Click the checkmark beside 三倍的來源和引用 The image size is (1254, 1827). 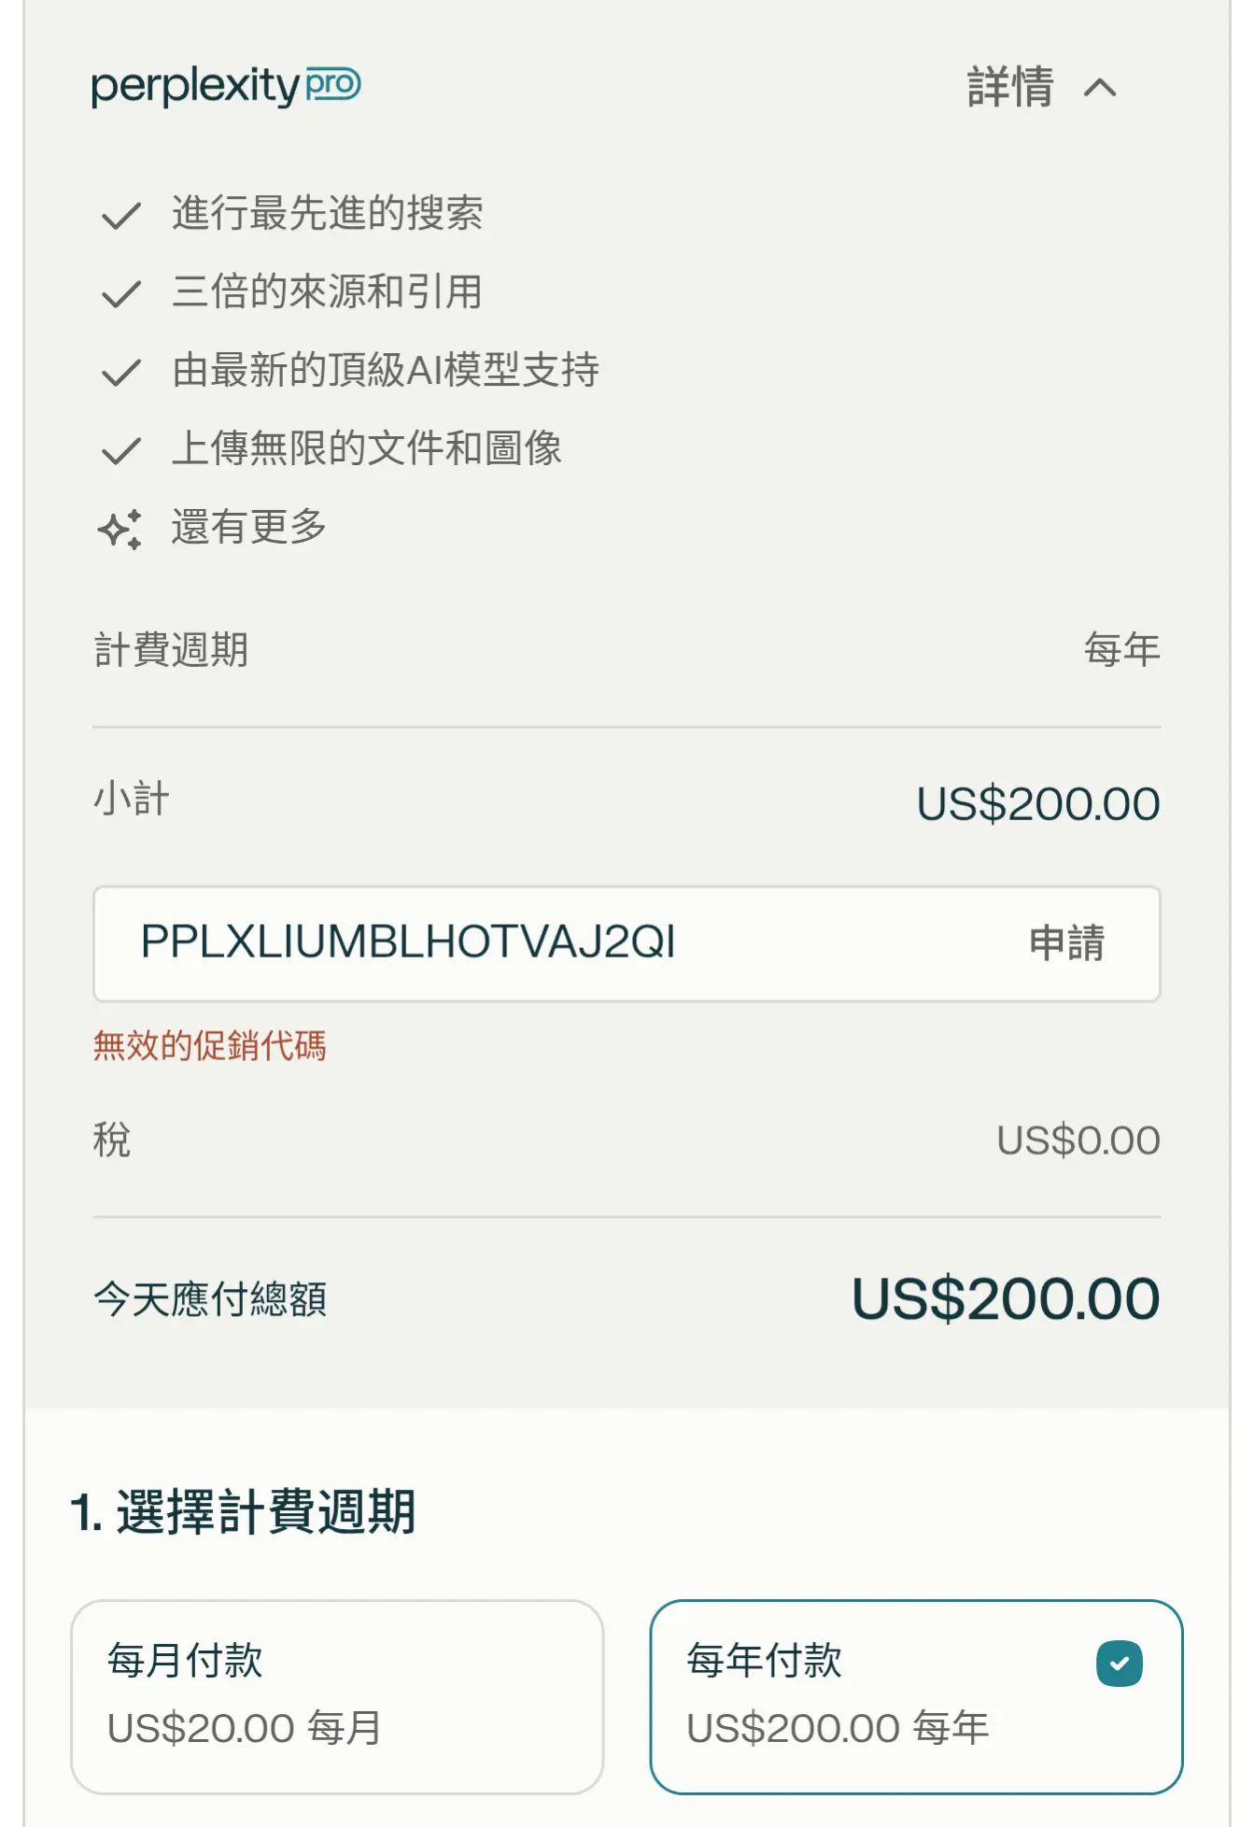click(120, 294)
